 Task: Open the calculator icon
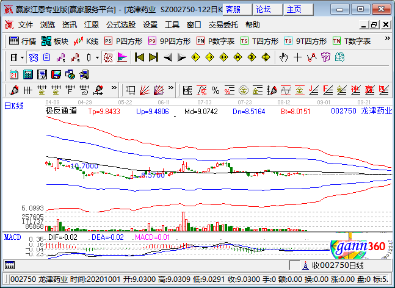[27, 74]
